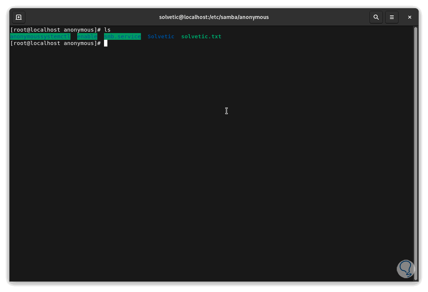Click the anonymoussystemctl entry in ls output
Image resolution: width=428 pixels, height=292 pixels.
[x=40, y=36]
